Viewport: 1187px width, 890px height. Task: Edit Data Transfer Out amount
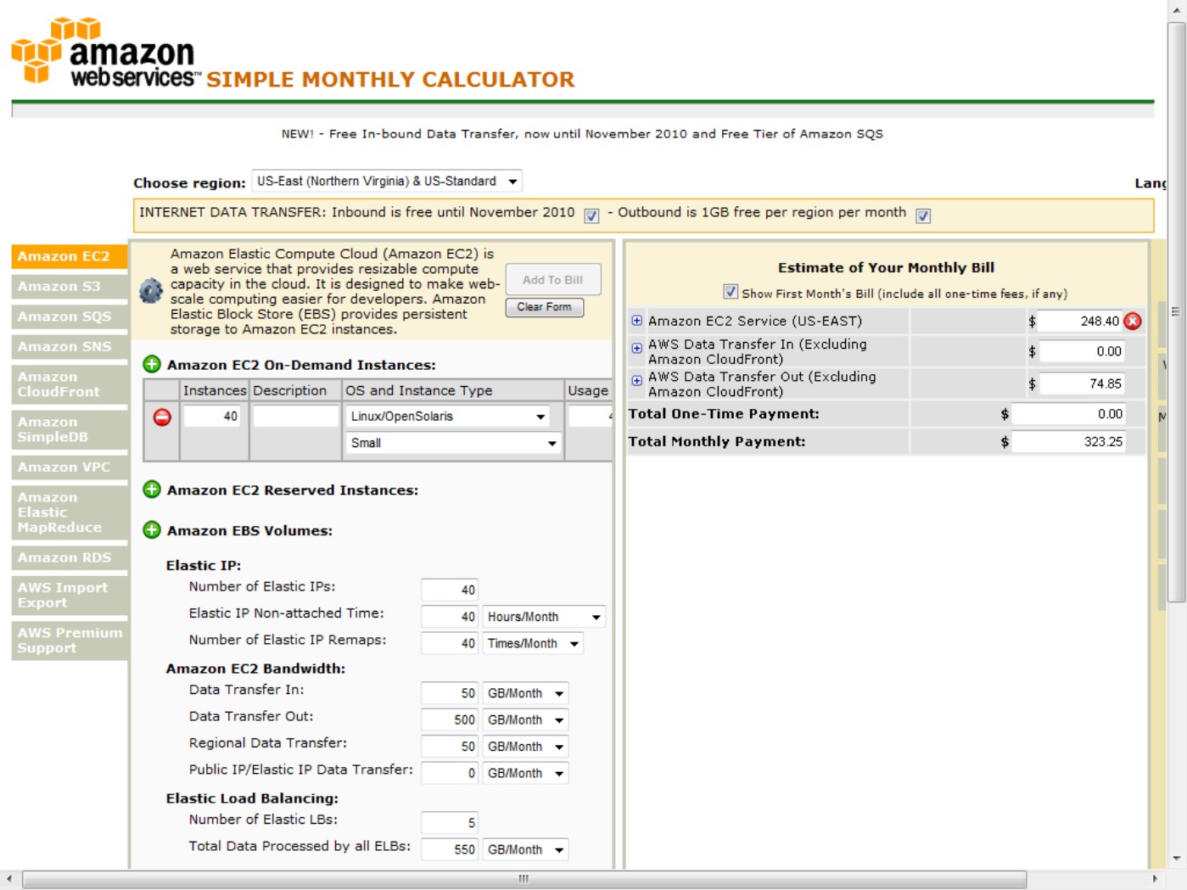[450, 719]
